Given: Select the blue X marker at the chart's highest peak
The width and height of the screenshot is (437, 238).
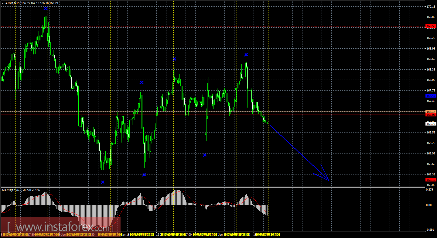Looking at the screenshot, I should point(46,9).
